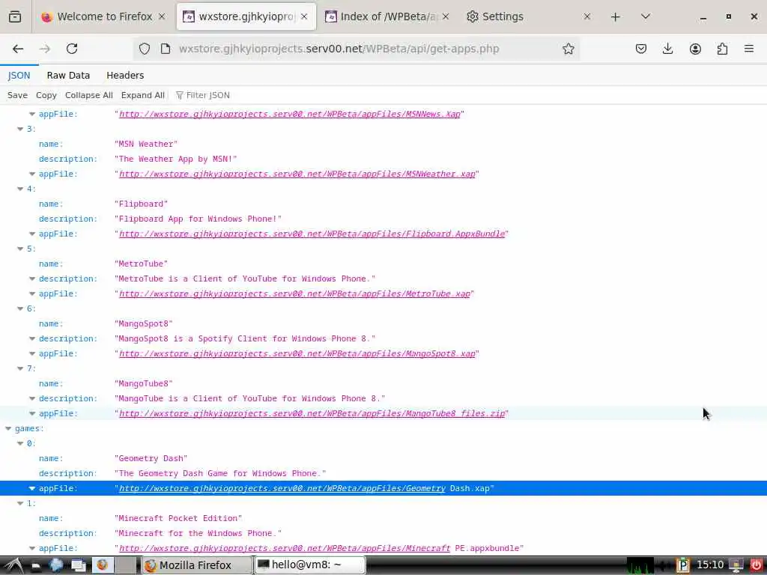
Task: Click Collapse All
Action: coord(89,95)
